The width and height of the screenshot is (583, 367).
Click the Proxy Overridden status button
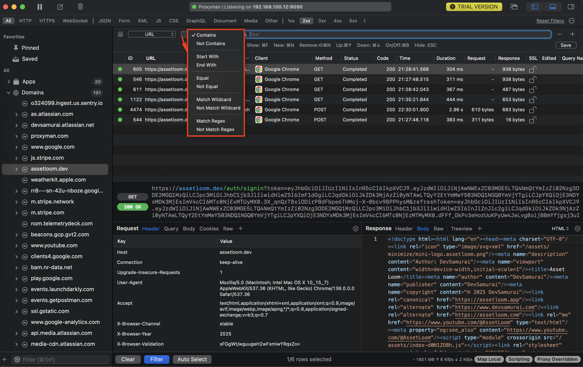557,359
